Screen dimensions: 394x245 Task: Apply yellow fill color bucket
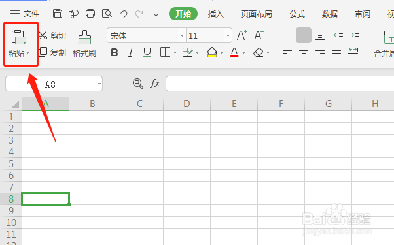coord(212,52)
